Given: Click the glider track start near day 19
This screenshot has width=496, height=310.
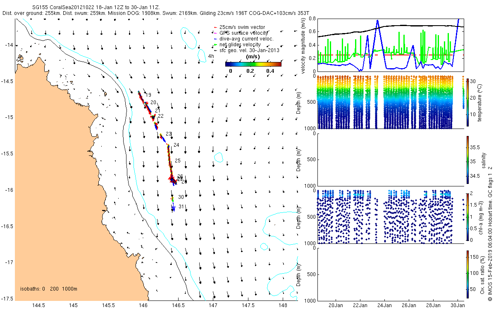Looking at the screenshot, I should coord(139,92).
